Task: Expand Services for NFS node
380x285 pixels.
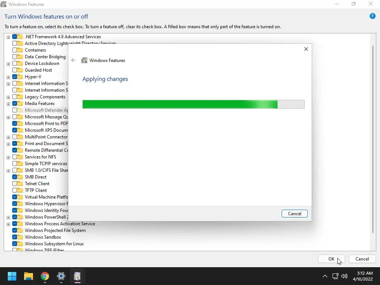Action: tap(8, 157)
